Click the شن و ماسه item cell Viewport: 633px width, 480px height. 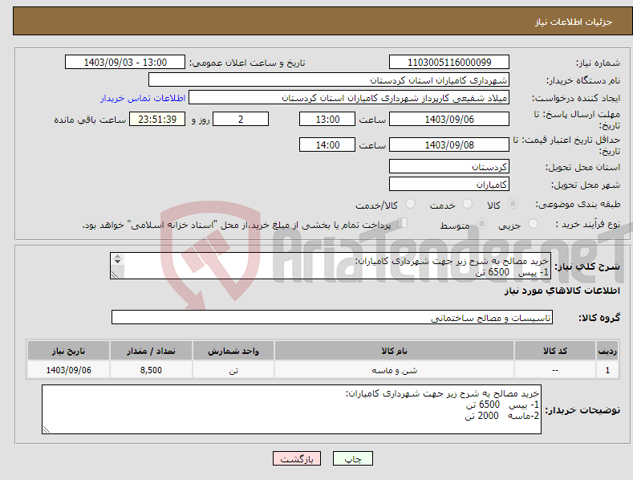[x=394, y=370]
